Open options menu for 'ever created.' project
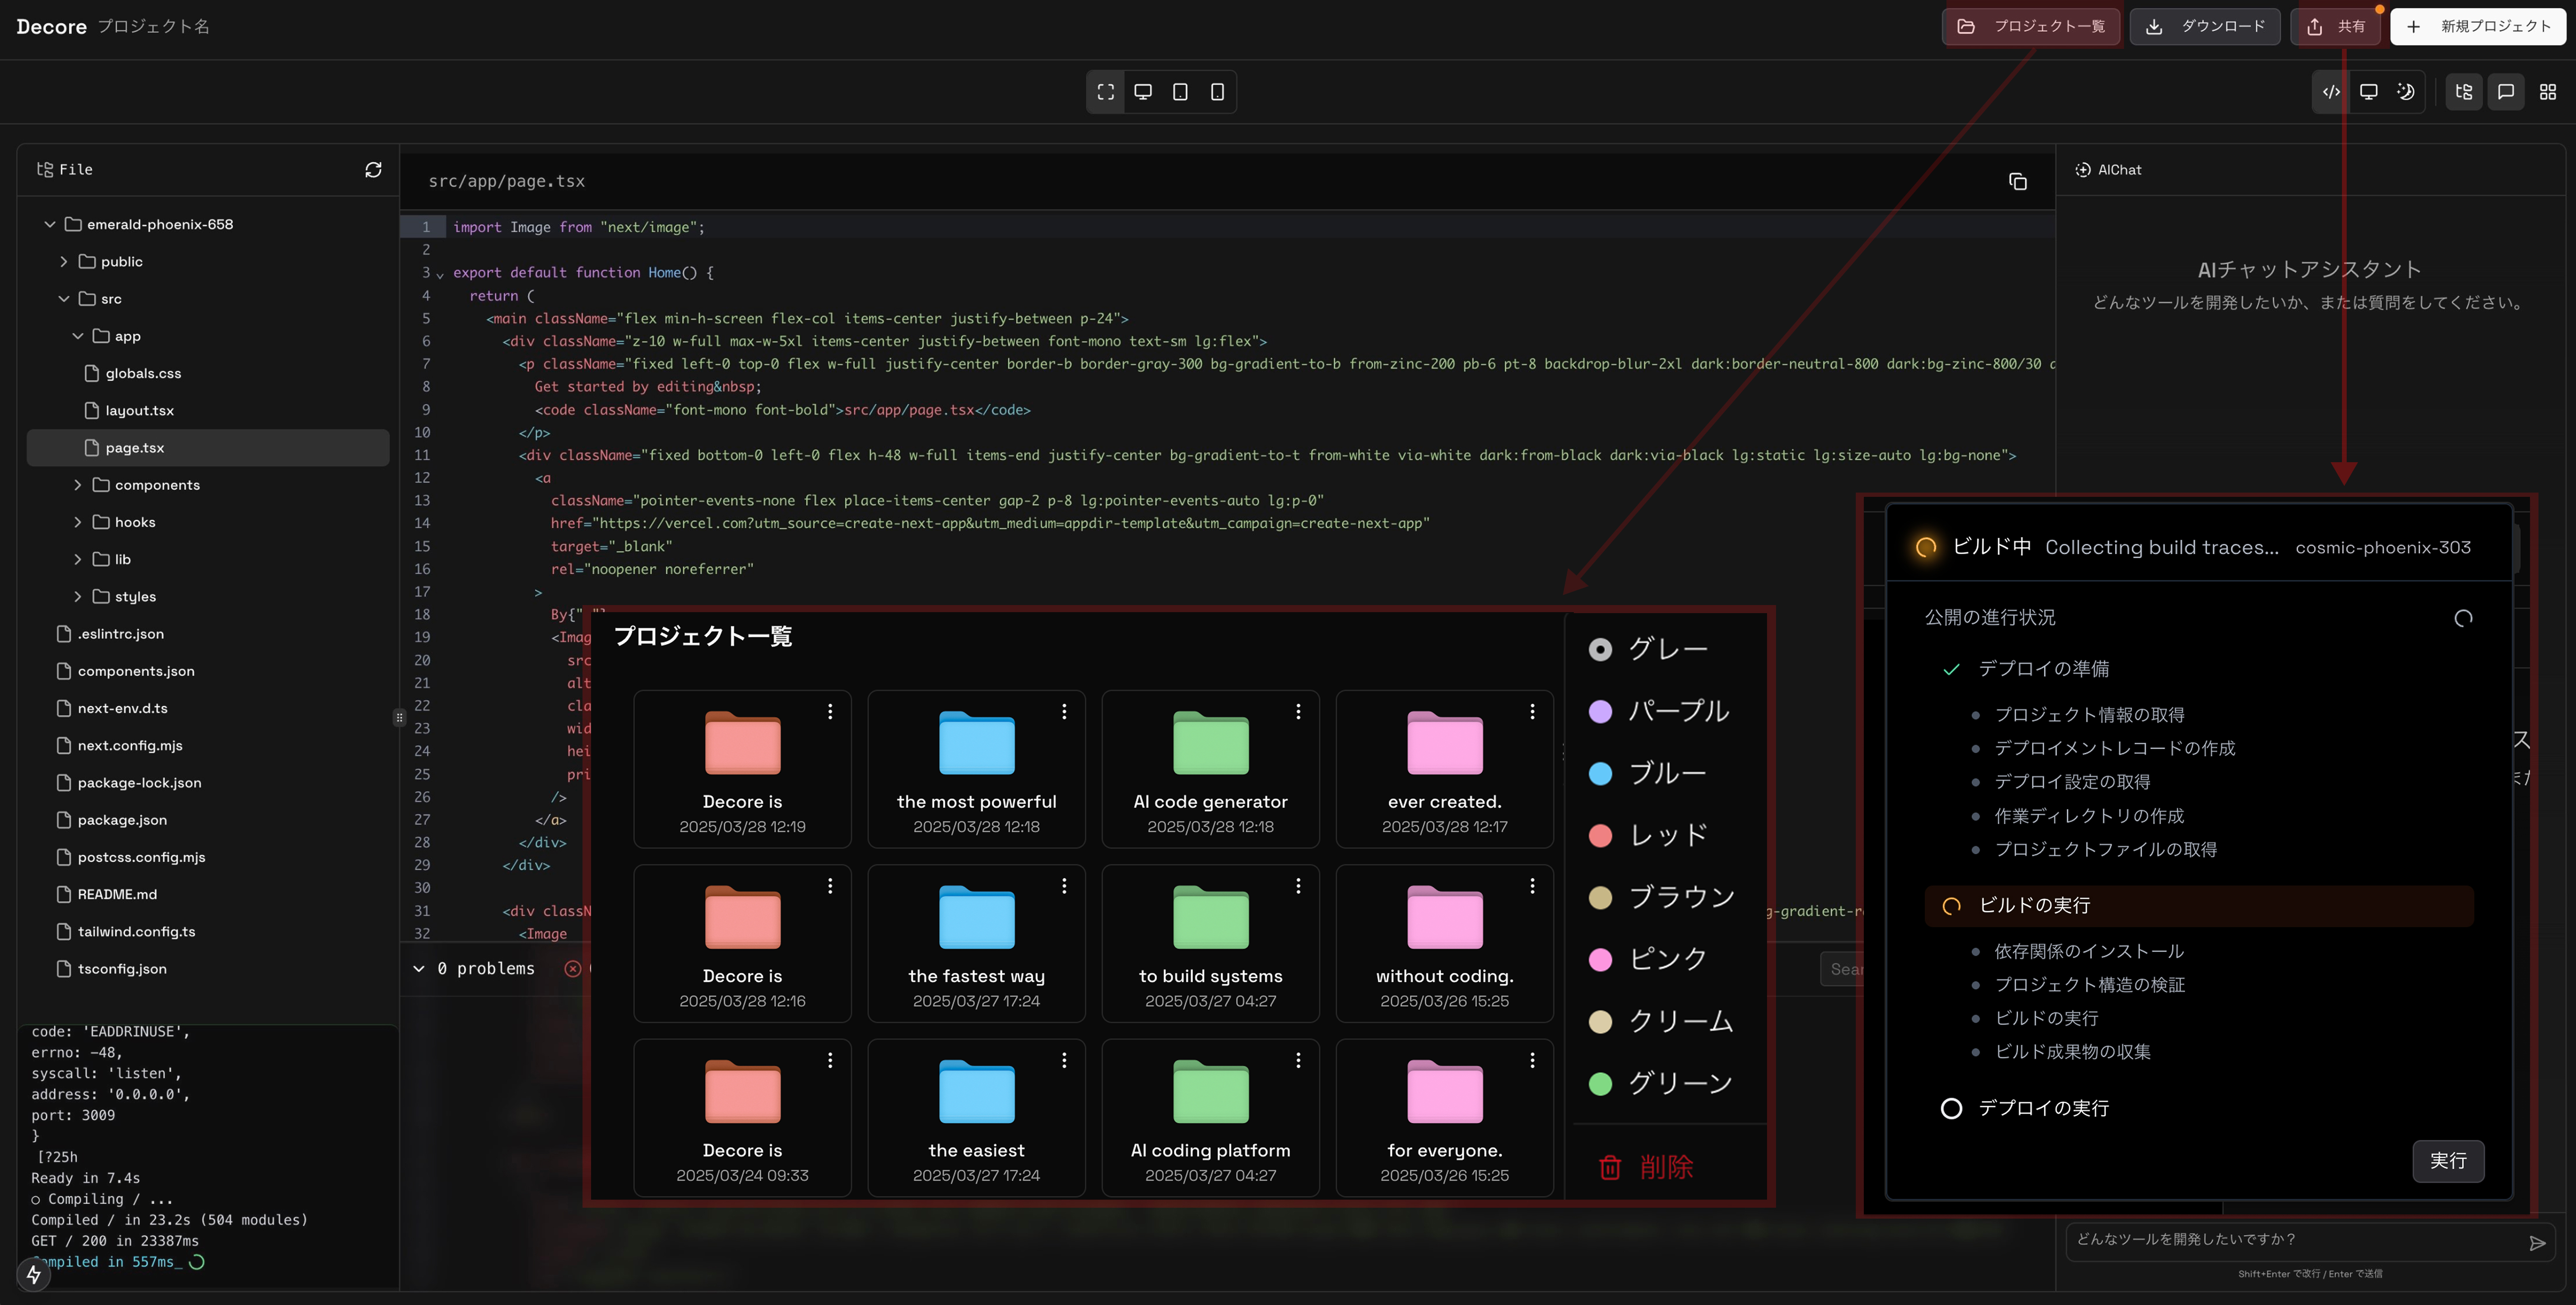The height and width of the screenshot is (1305, 2576). pyautogui.click(x=1532, y=711)
